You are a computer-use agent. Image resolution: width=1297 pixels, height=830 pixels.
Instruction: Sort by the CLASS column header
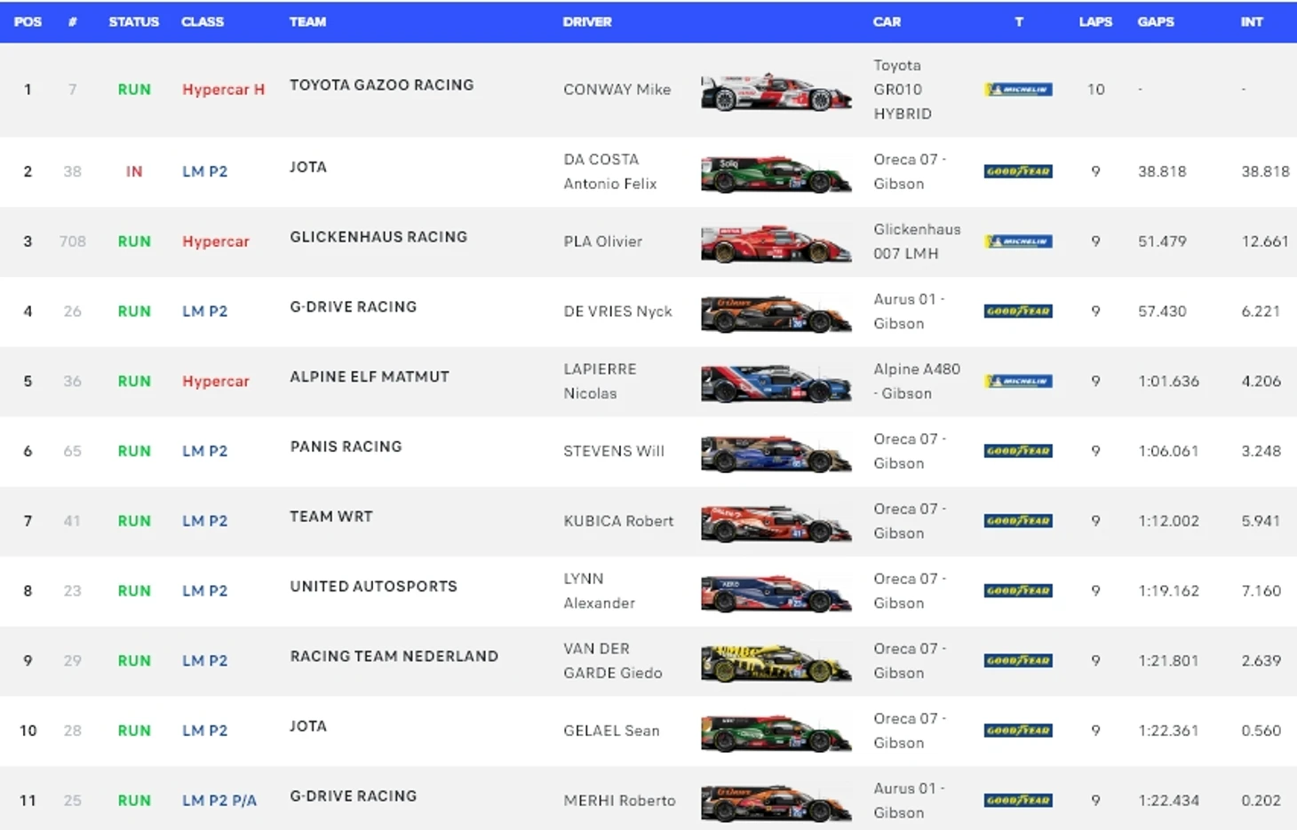pyautogui.click(x=203, y=21)
